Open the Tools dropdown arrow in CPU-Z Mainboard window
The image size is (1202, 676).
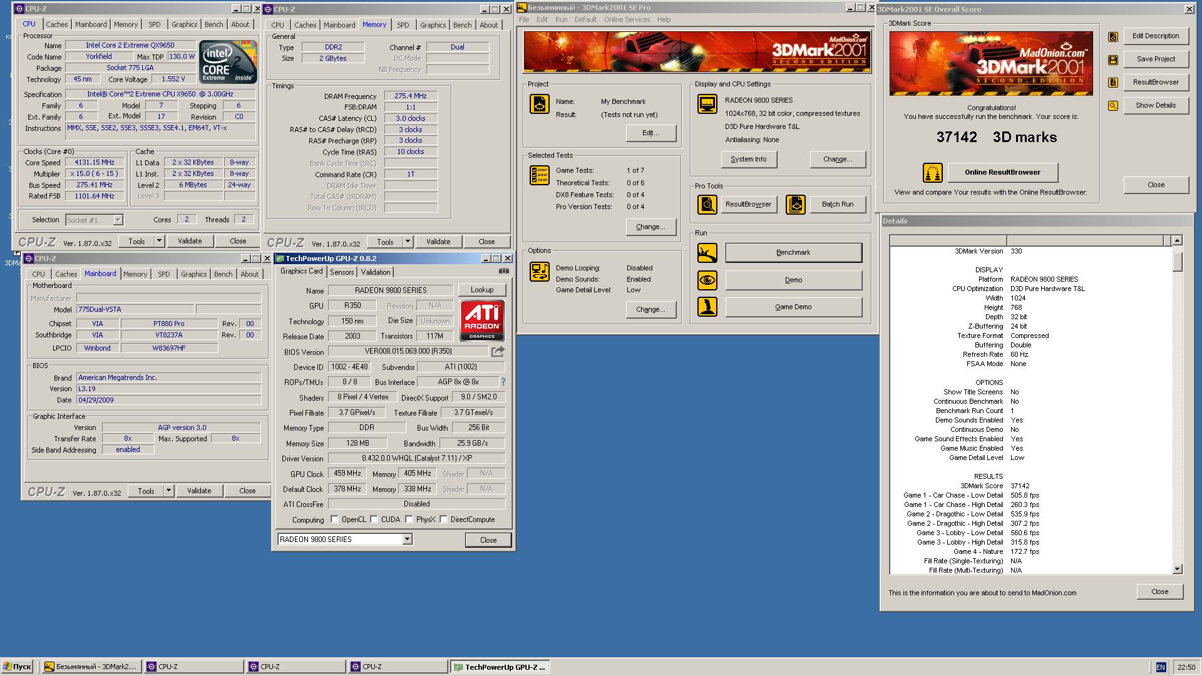(x=168, y=491)
